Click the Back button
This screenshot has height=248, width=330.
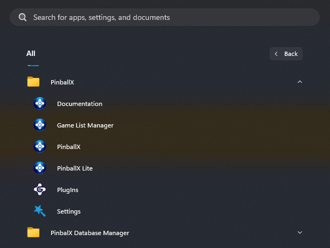coord(286,54)
